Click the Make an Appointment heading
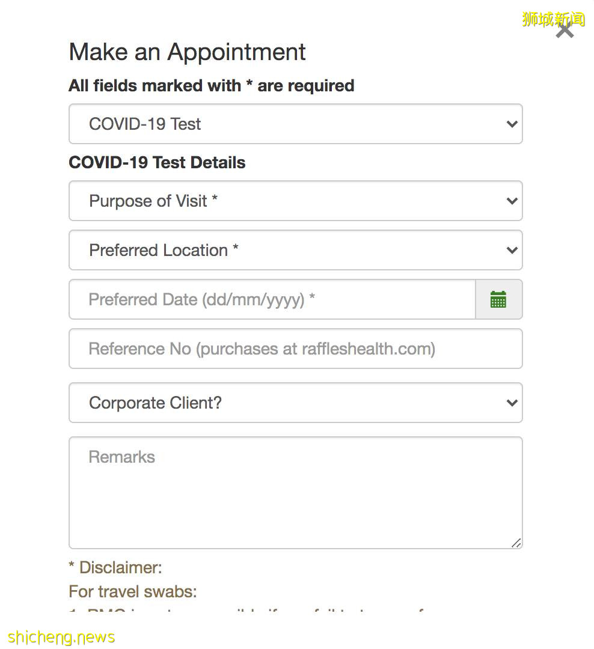 coord(187,52)
